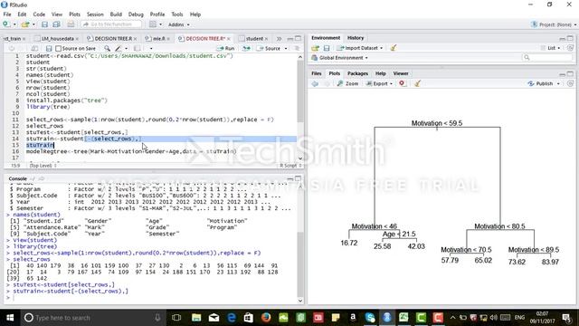Open the workspace panes layout dropdown
The height and width of the screenshot is (326, 579).
(x=156, y=24)
